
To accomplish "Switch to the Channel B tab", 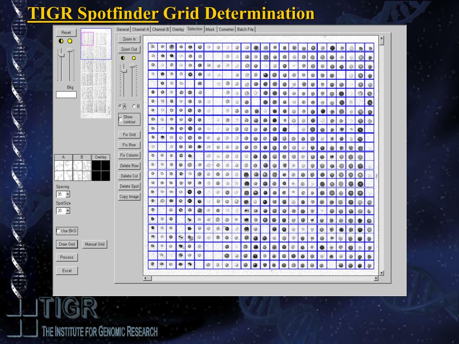I will (x=160, y=29).
